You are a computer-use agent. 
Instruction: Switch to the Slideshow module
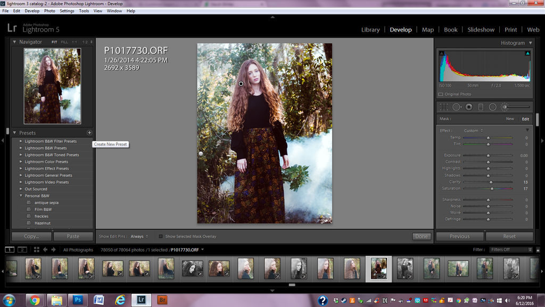coord(481,30)
